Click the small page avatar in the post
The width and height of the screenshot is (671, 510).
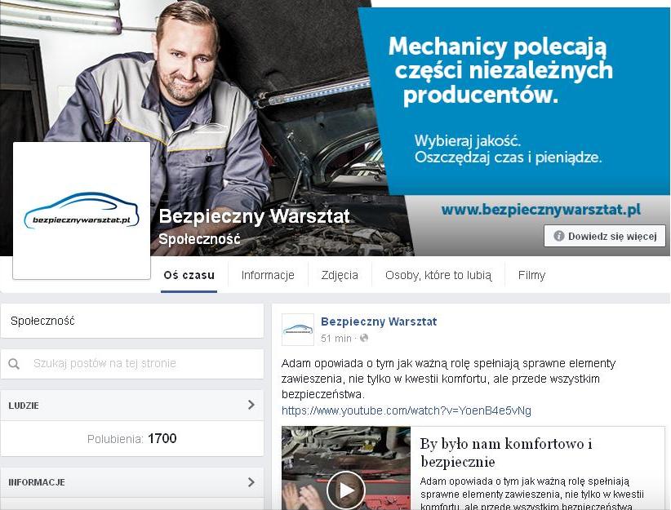[298, 330]
